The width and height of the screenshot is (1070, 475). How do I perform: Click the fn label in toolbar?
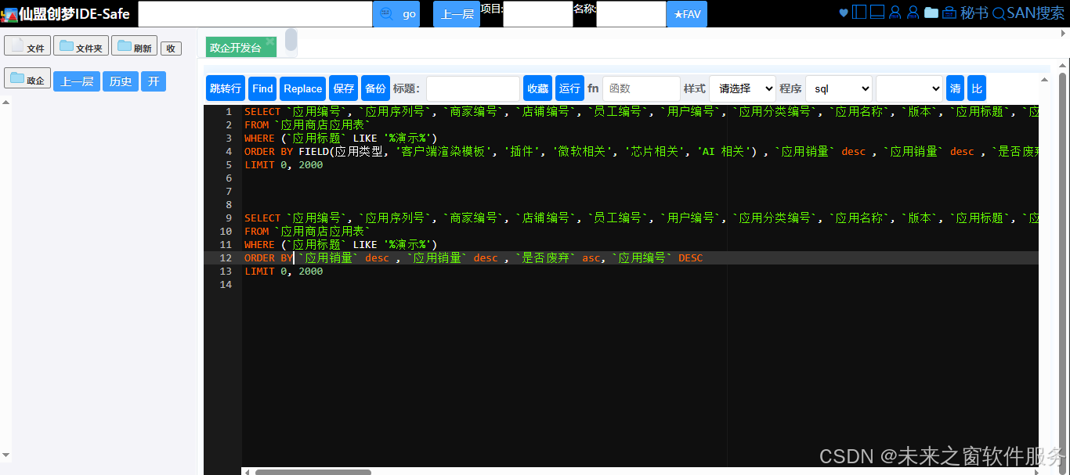coord(593,88)
